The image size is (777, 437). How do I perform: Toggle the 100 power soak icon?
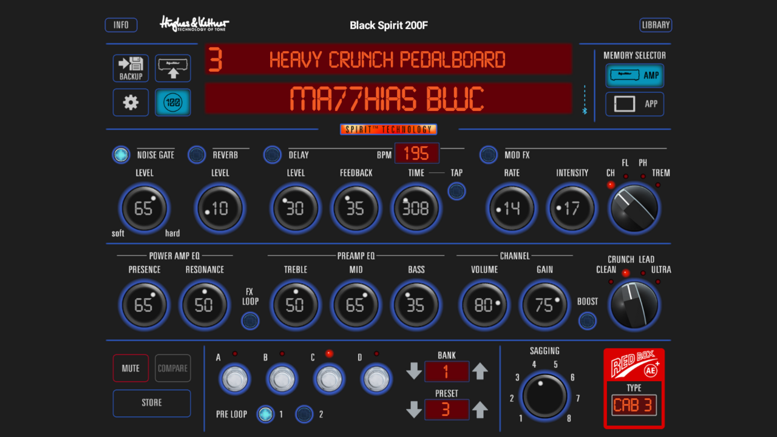[173, 103]
